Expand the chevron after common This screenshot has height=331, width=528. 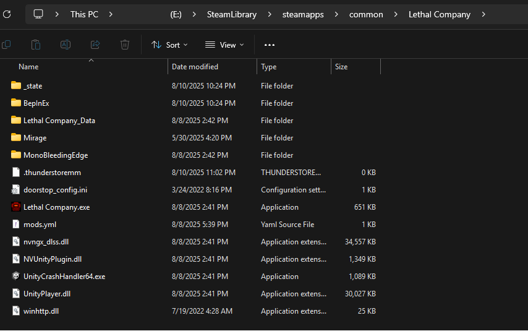pos(396,14)
